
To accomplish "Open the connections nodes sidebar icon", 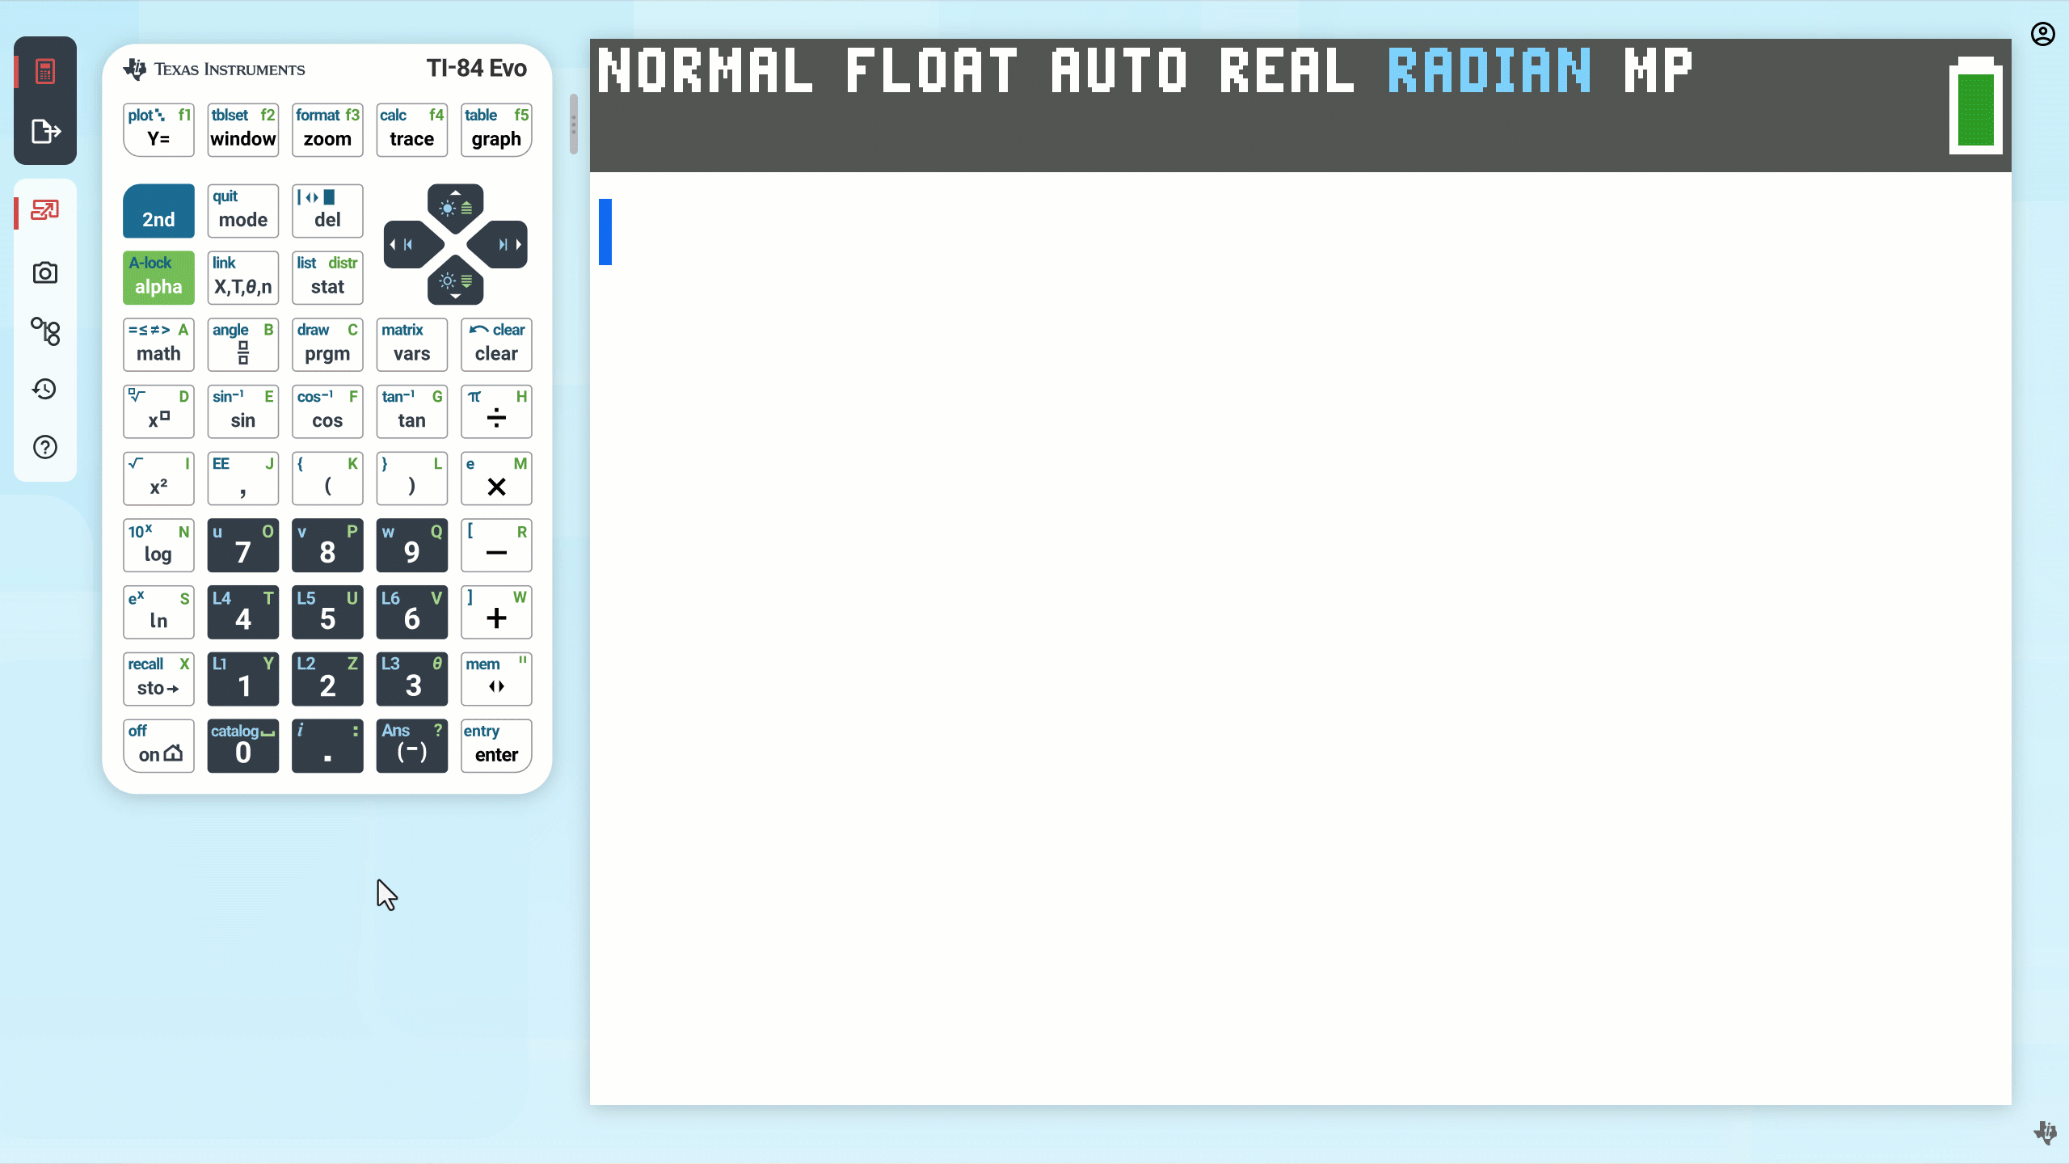I will coord(45,331).
